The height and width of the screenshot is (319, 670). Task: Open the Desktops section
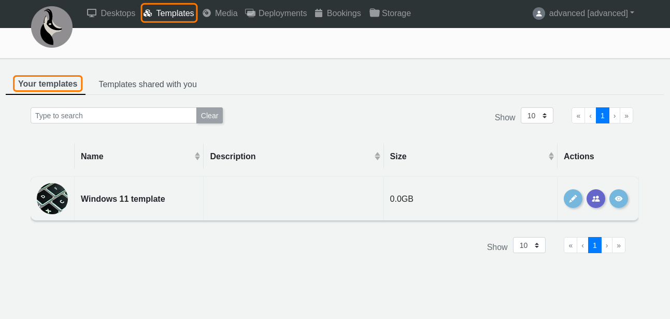click(111, 13)
